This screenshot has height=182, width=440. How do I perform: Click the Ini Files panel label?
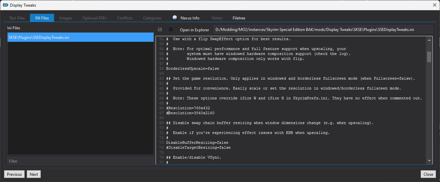pyautogui.click(x=14, y=28)
